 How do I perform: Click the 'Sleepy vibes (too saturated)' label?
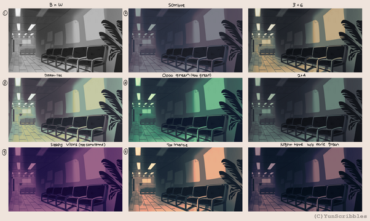tap(78, 145)
